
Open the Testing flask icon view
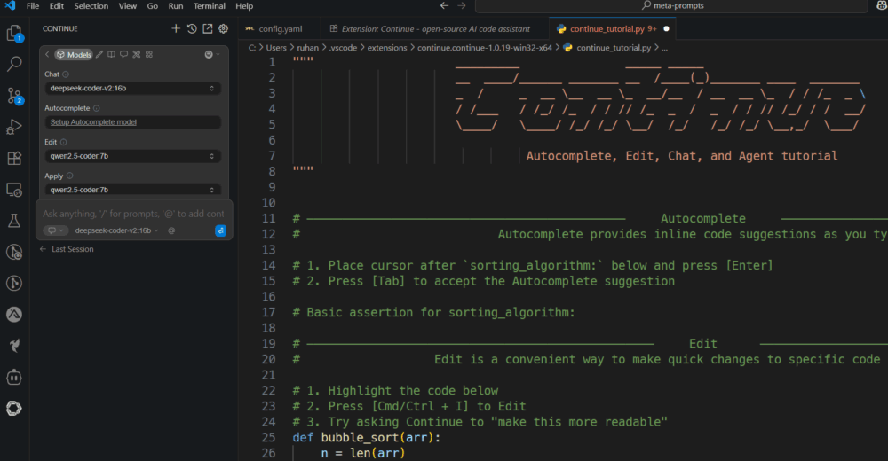click(14, 220)
